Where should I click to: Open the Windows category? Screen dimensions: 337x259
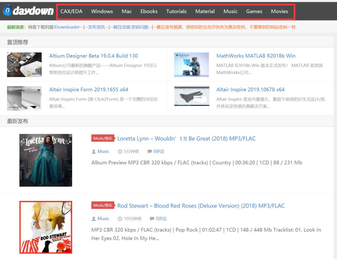click(102, 12)
